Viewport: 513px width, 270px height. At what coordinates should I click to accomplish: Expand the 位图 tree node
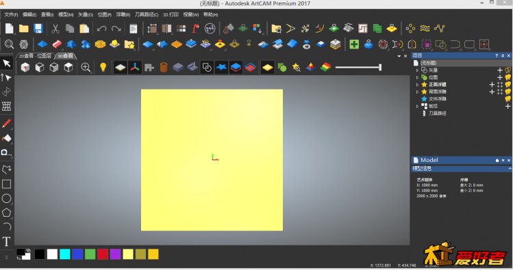point(417,77)
